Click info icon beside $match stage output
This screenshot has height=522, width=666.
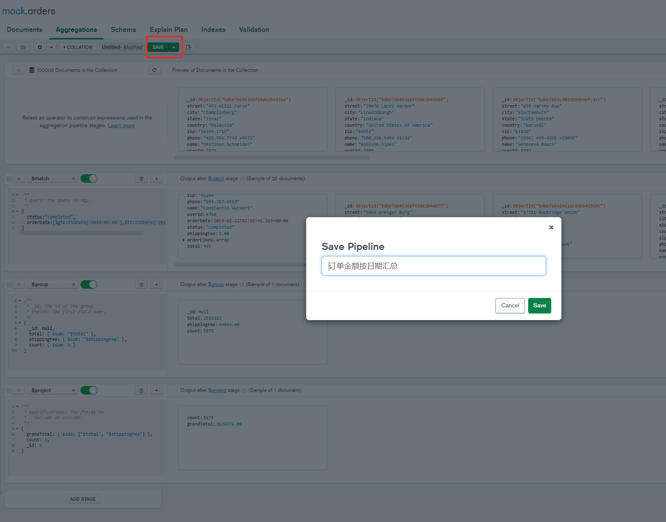242,179
